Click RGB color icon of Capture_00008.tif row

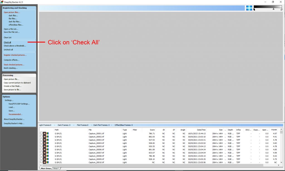click(47, 156)
